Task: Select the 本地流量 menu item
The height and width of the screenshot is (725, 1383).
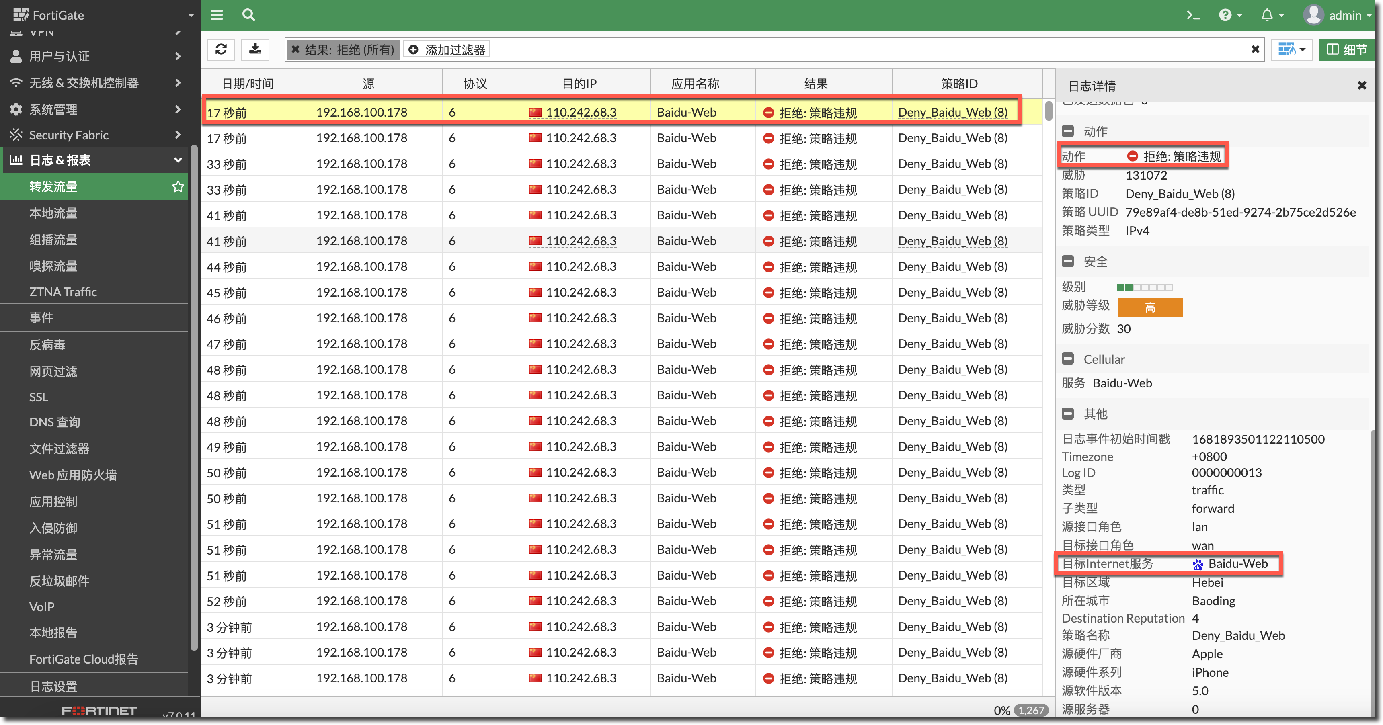Action: click(53, 213)
